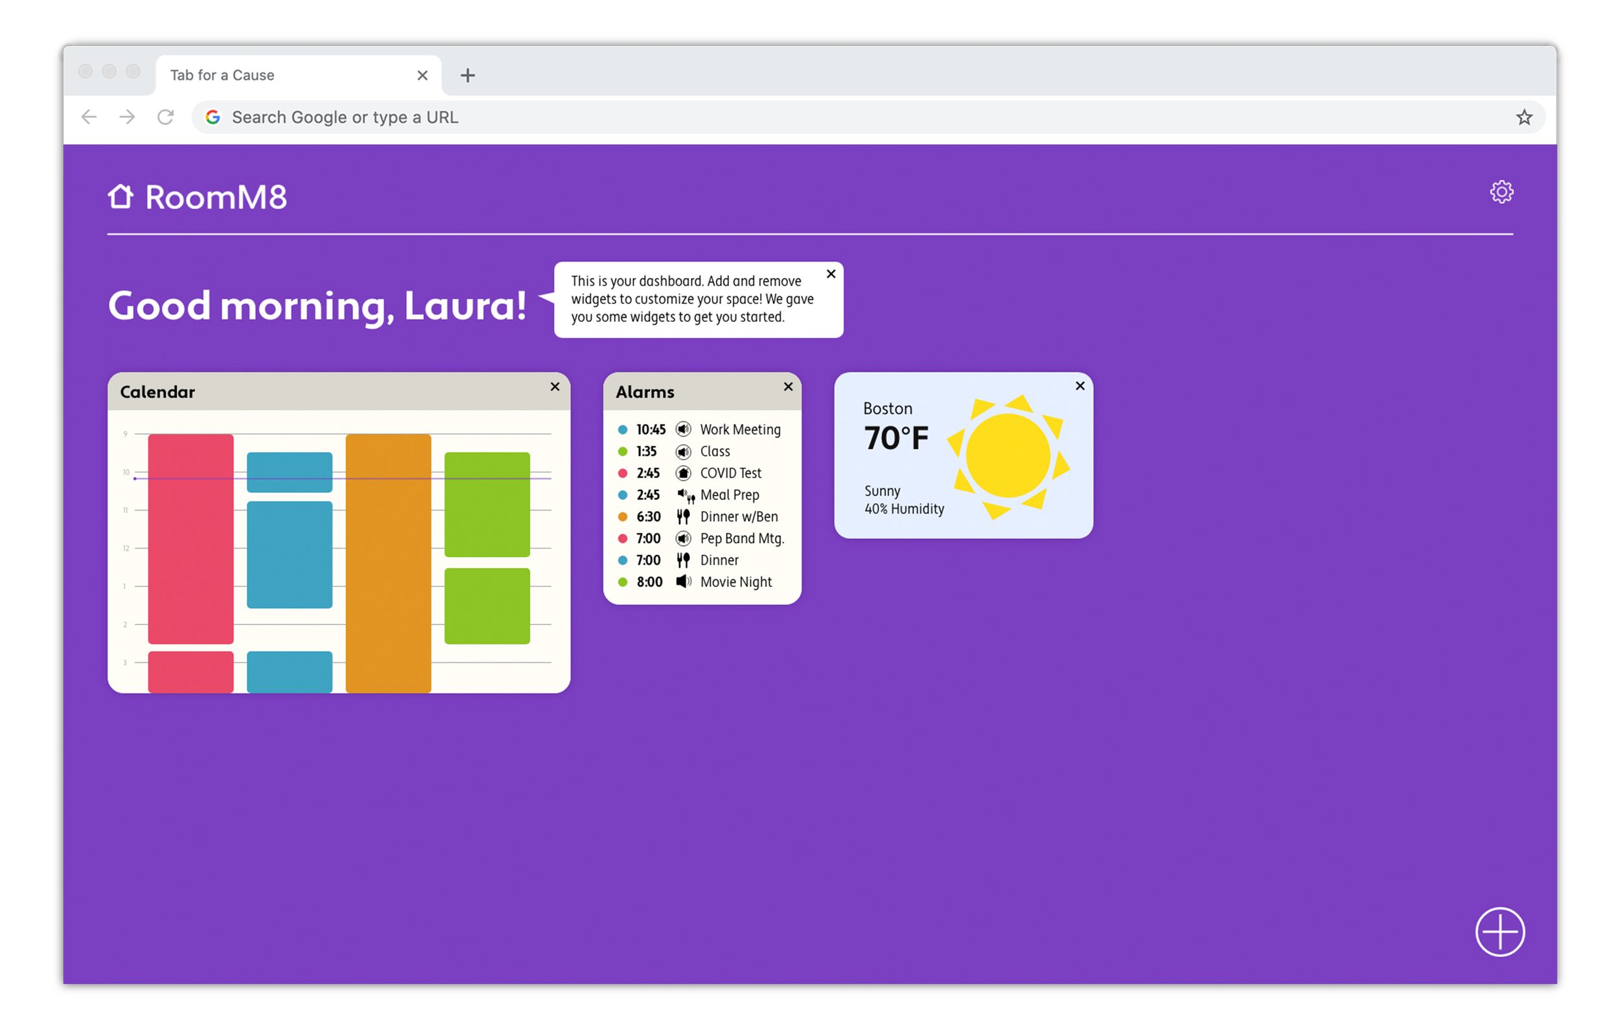Viewport: 1620px width, 1030px height.
Task: Bookmark page with star icon
Action: coord(1524,117)
